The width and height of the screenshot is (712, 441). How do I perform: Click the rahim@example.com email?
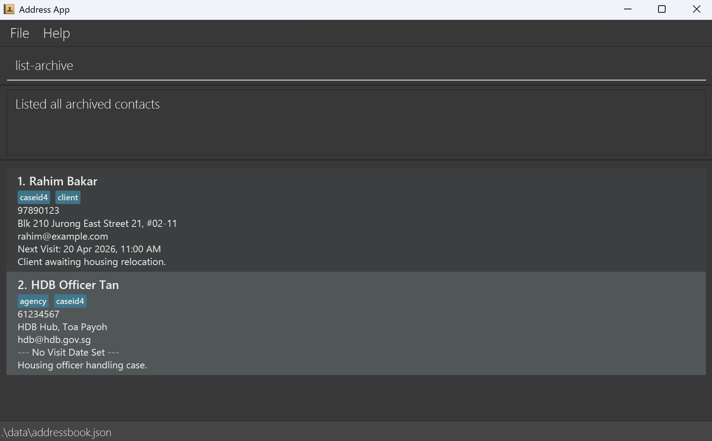pyautogui.click(x=63, y=237)
